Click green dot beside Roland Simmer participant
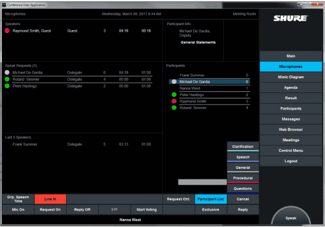This screenshot has height=227, width=325. click(174, 108)
